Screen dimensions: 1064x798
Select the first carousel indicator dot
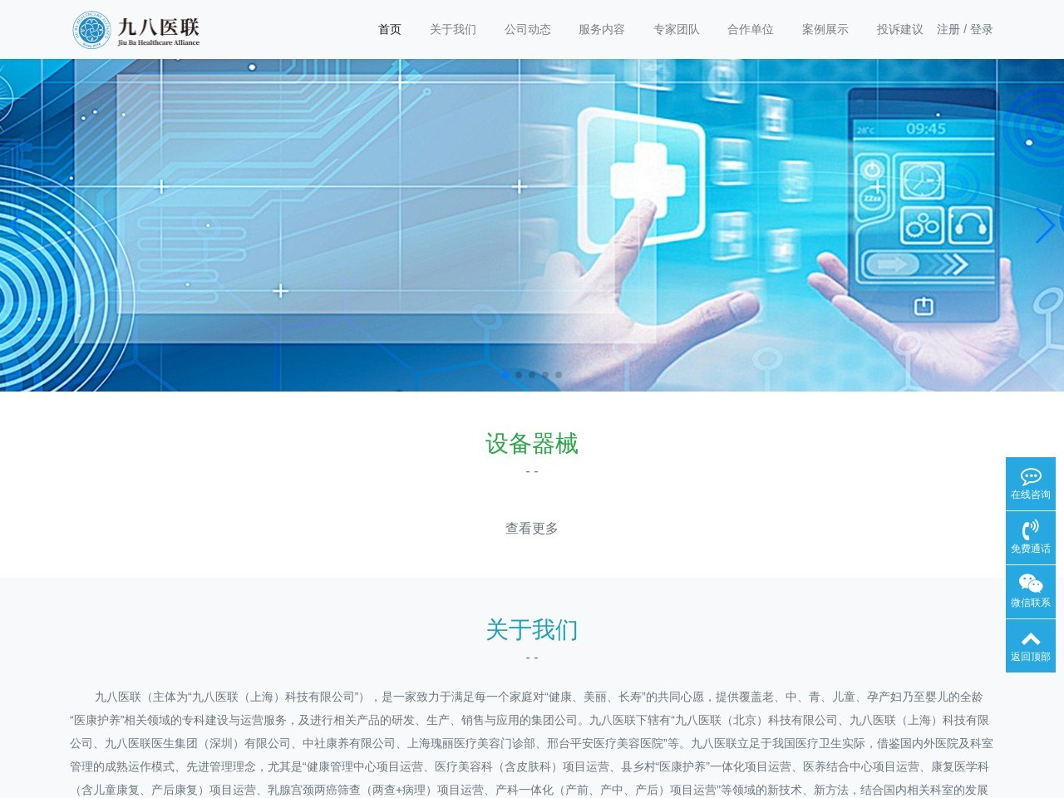coord(505,375)
